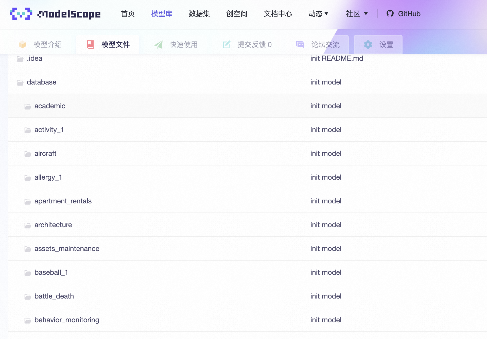487x339 pixels.
Task: Click the cube icon beside 模型介绍
Action: pos(22,45)
